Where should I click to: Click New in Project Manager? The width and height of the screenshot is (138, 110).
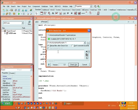coord(29,23)
